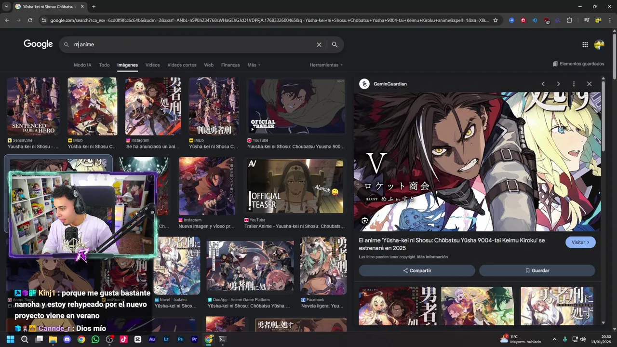Open the YouTube Official Teaser thumbnail
The width and height of the screenshot is (617, 347).
(295, 186)
